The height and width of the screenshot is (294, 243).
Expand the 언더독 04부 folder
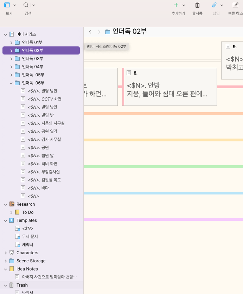11,67
